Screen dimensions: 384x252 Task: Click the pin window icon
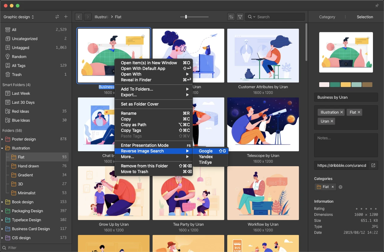pyautogui.click(x=377, y=6)
